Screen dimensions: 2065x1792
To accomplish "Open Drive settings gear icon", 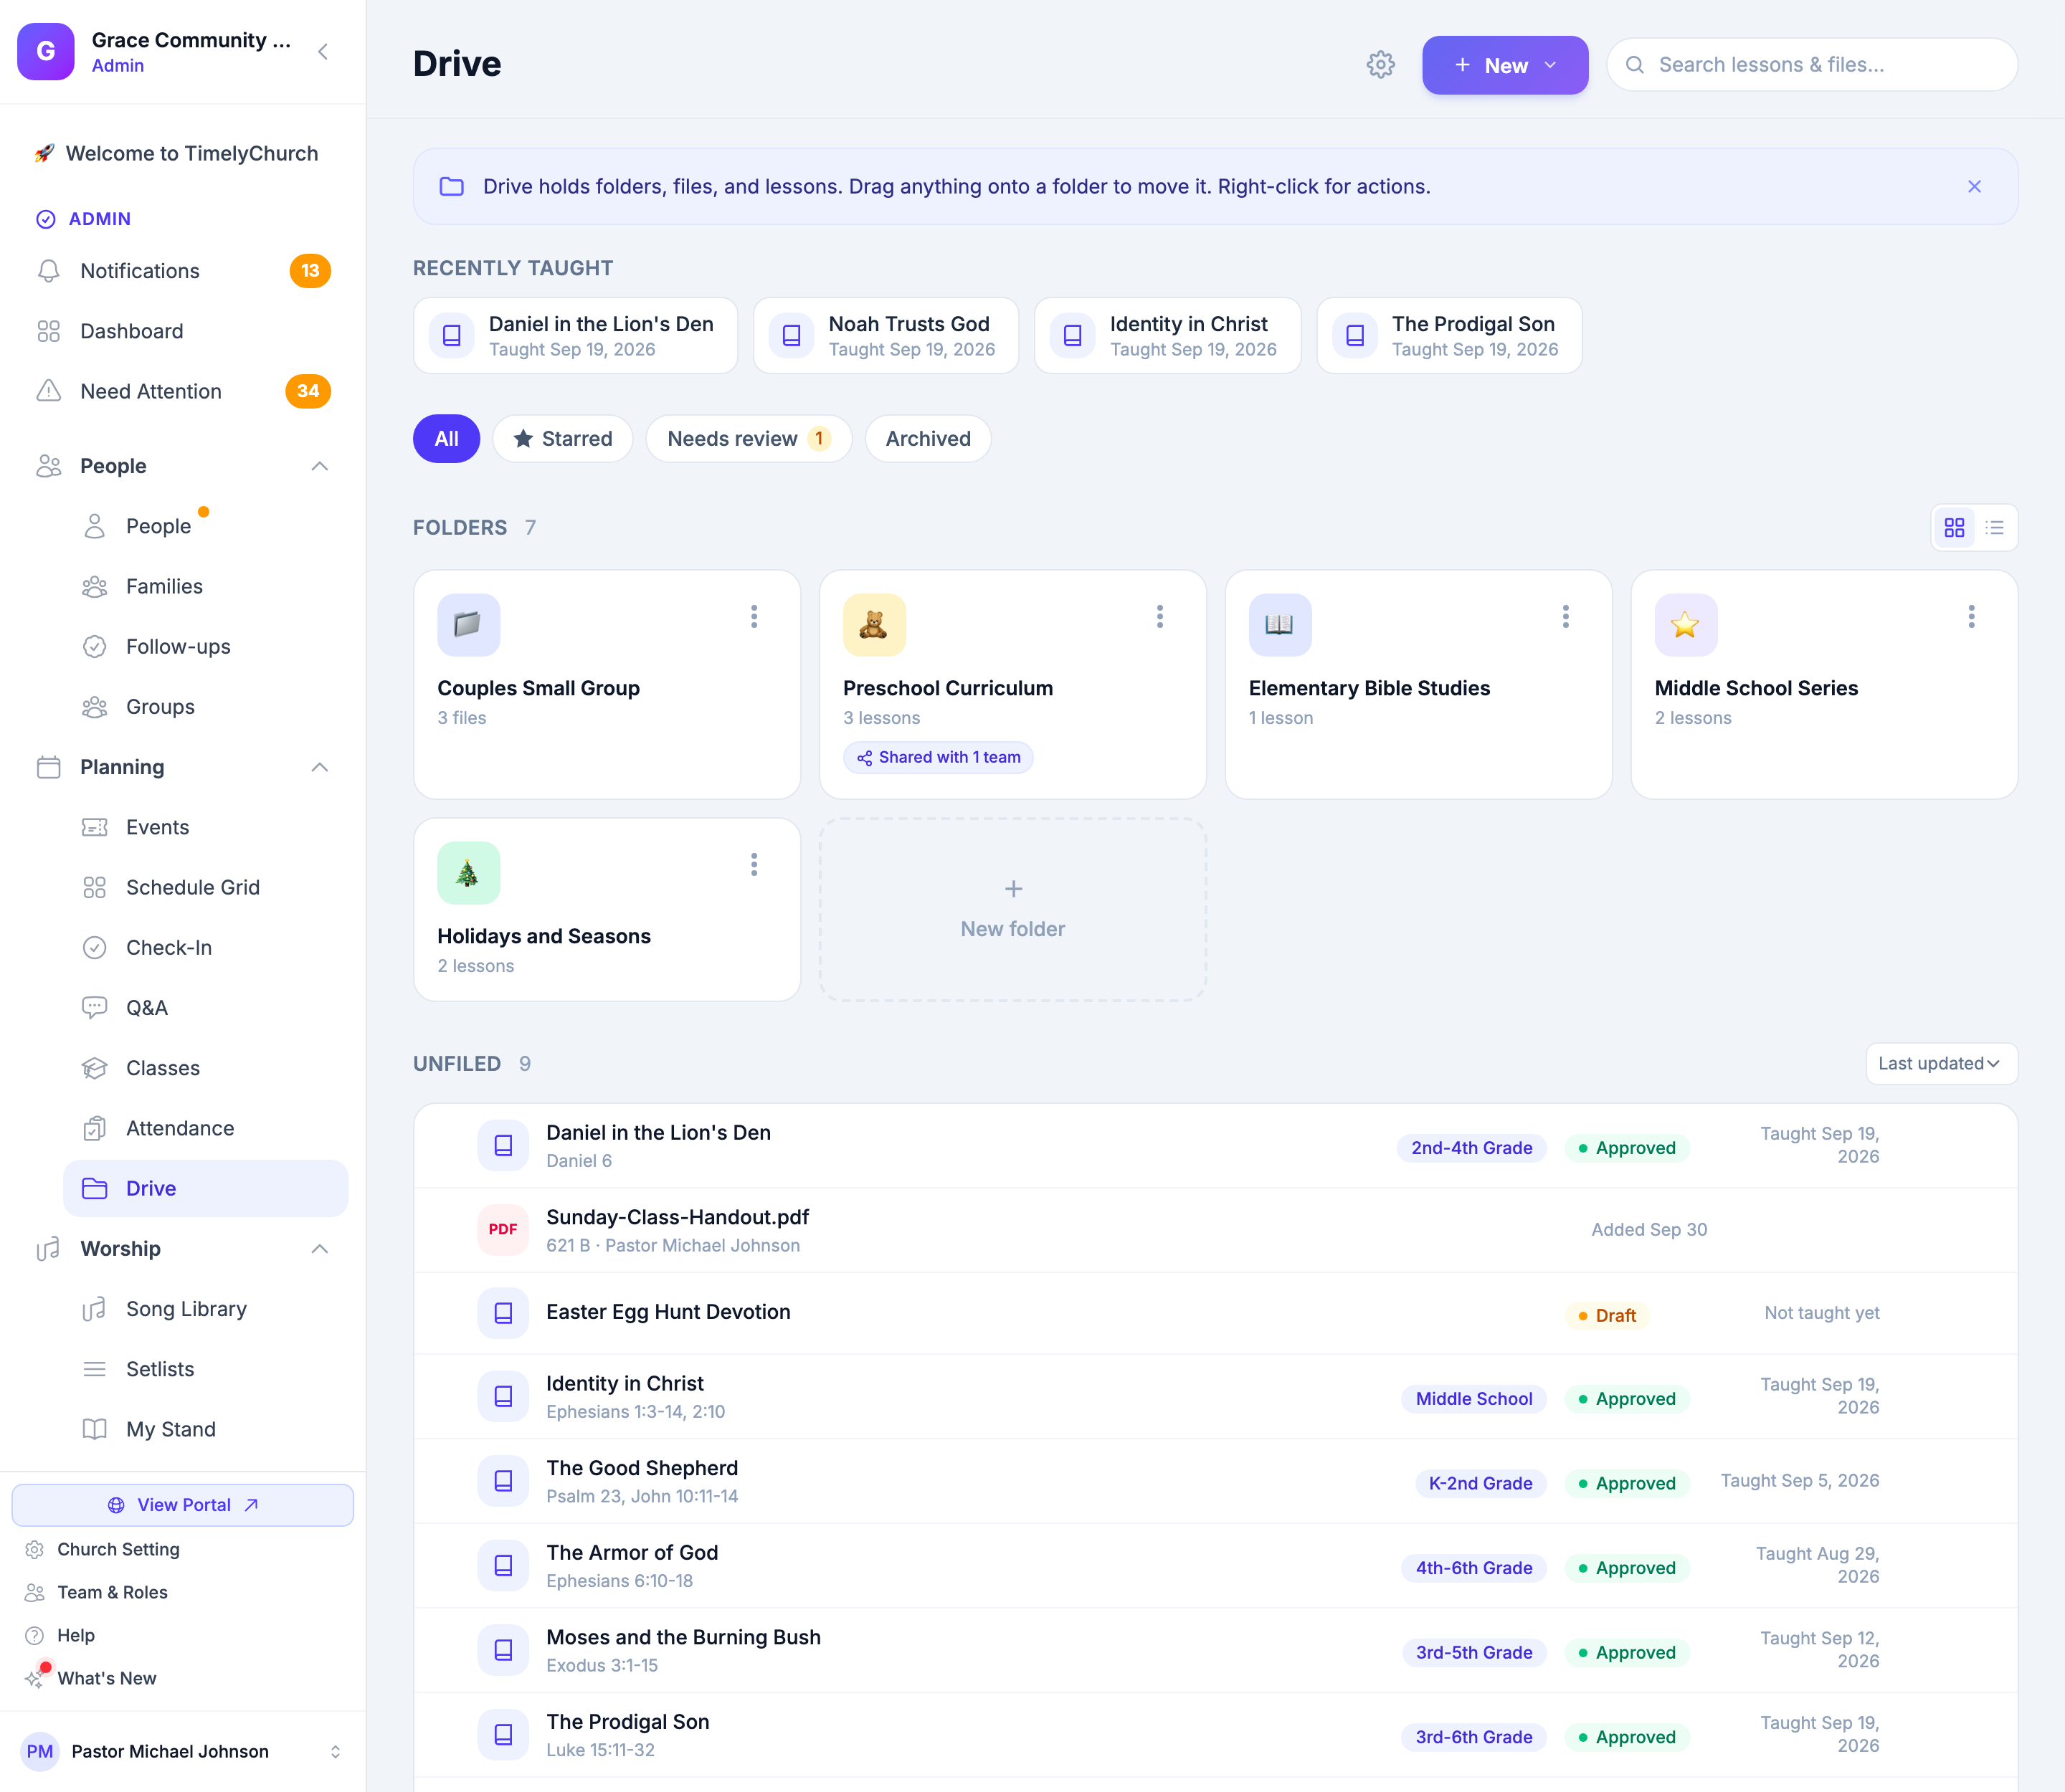I will pyautogui.click(x=1380, y=65).
